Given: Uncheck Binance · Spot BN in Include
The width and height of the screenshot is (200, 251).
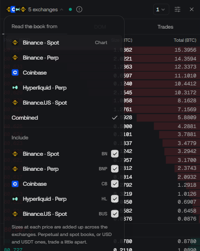Looking at the screenshot, I should click(x=115, y=154).
